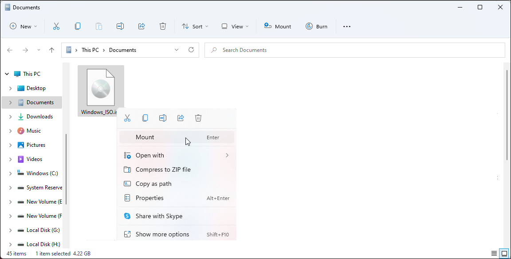Open the View dropdown
The height and width of the screenshot is (259, 511).
click(x=235, y=26)
